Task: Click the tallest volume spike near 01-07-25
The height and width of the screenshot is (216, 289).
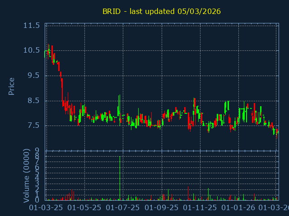Action: pyautogui.click(x=120, y=178)
